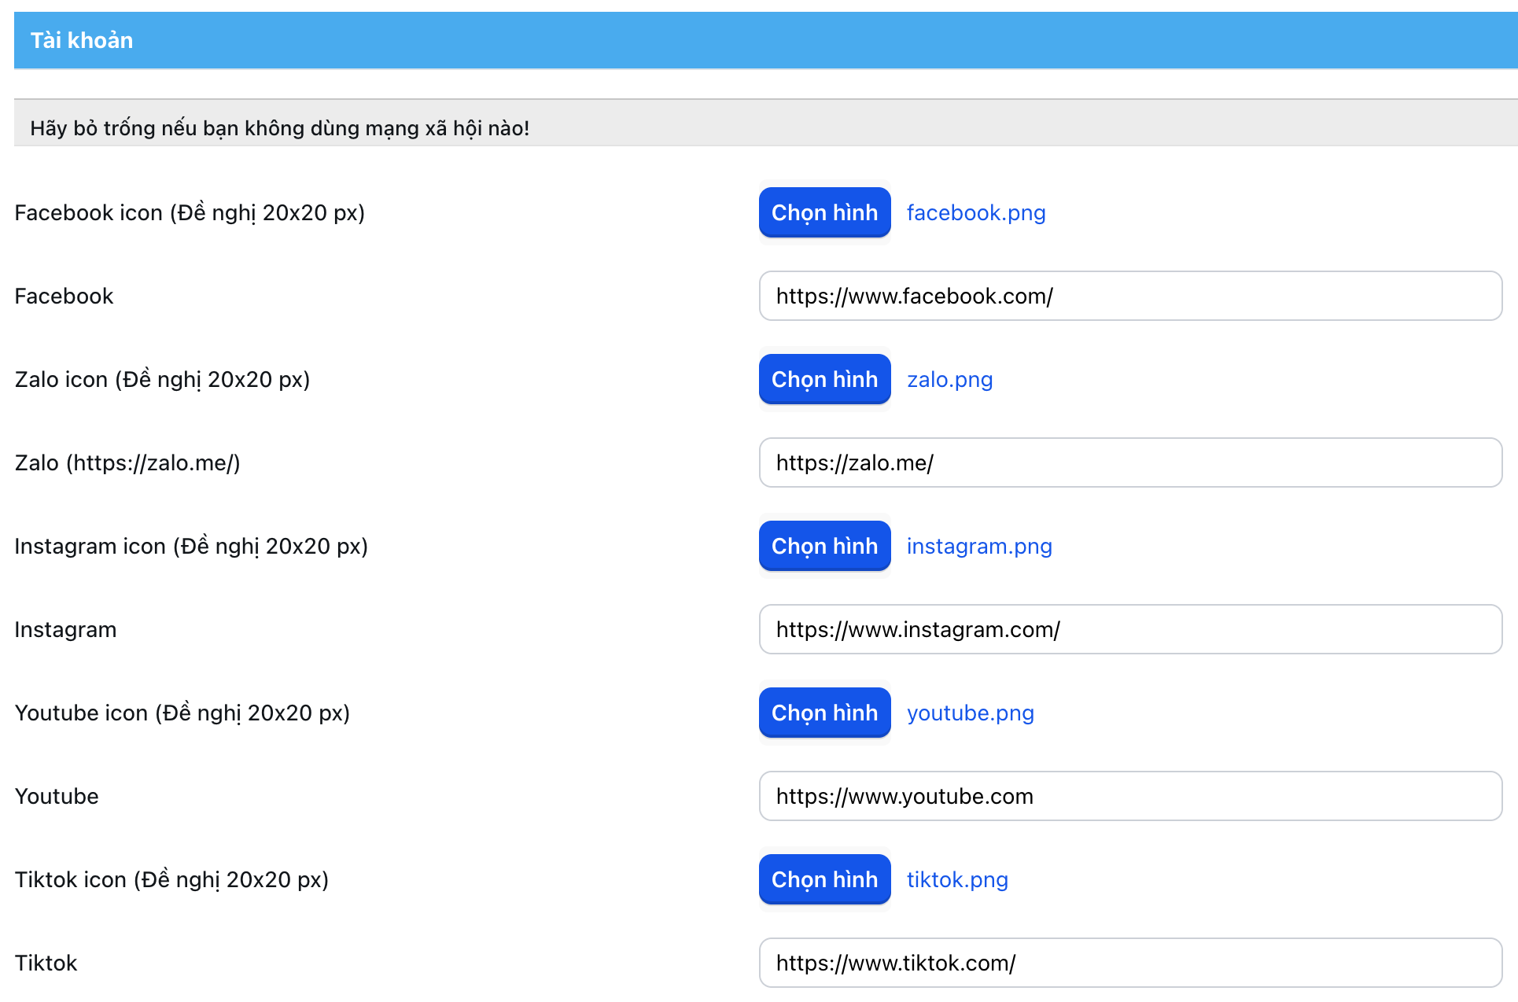The image size is (1518, 1002).
Task: Click the social network hint notice bar
Action: (x=279, y=127)
